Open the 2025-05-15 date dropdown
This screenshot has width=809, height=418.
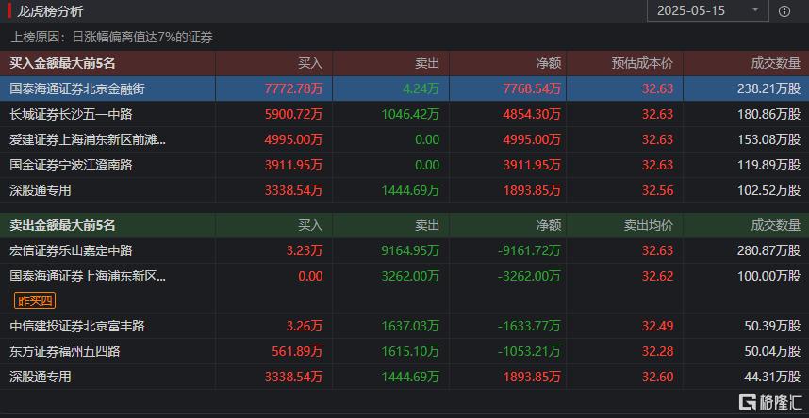click(x=705, y=11)
